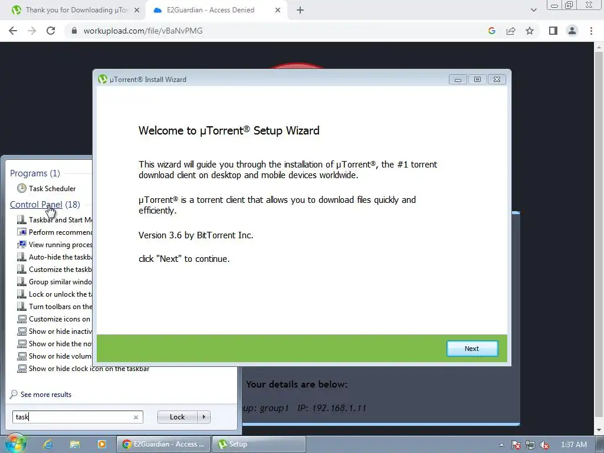Select 'Show or hide inactive' icons result

[x=54, y=331]
